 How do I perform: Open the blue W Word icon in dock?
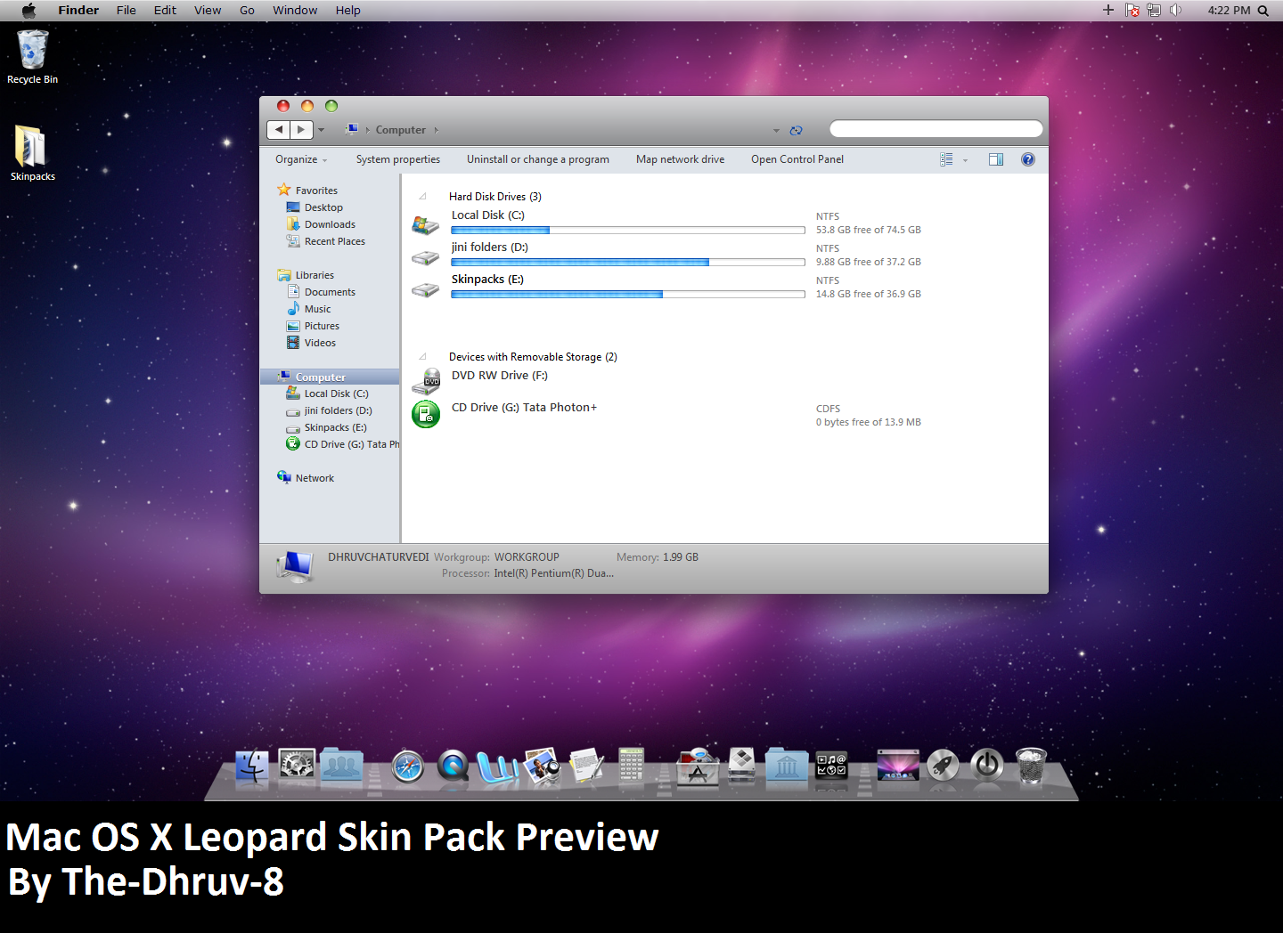tap(498, 767)
